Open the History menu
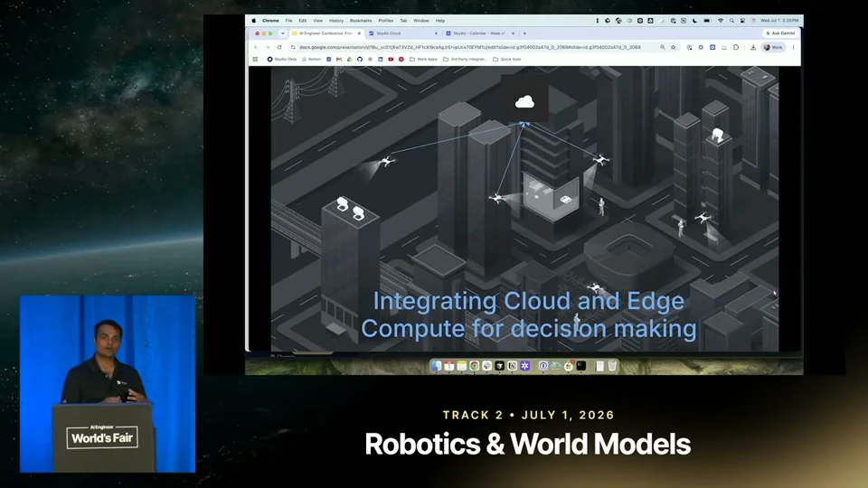The image size is (868, 488). pos(336,21)
